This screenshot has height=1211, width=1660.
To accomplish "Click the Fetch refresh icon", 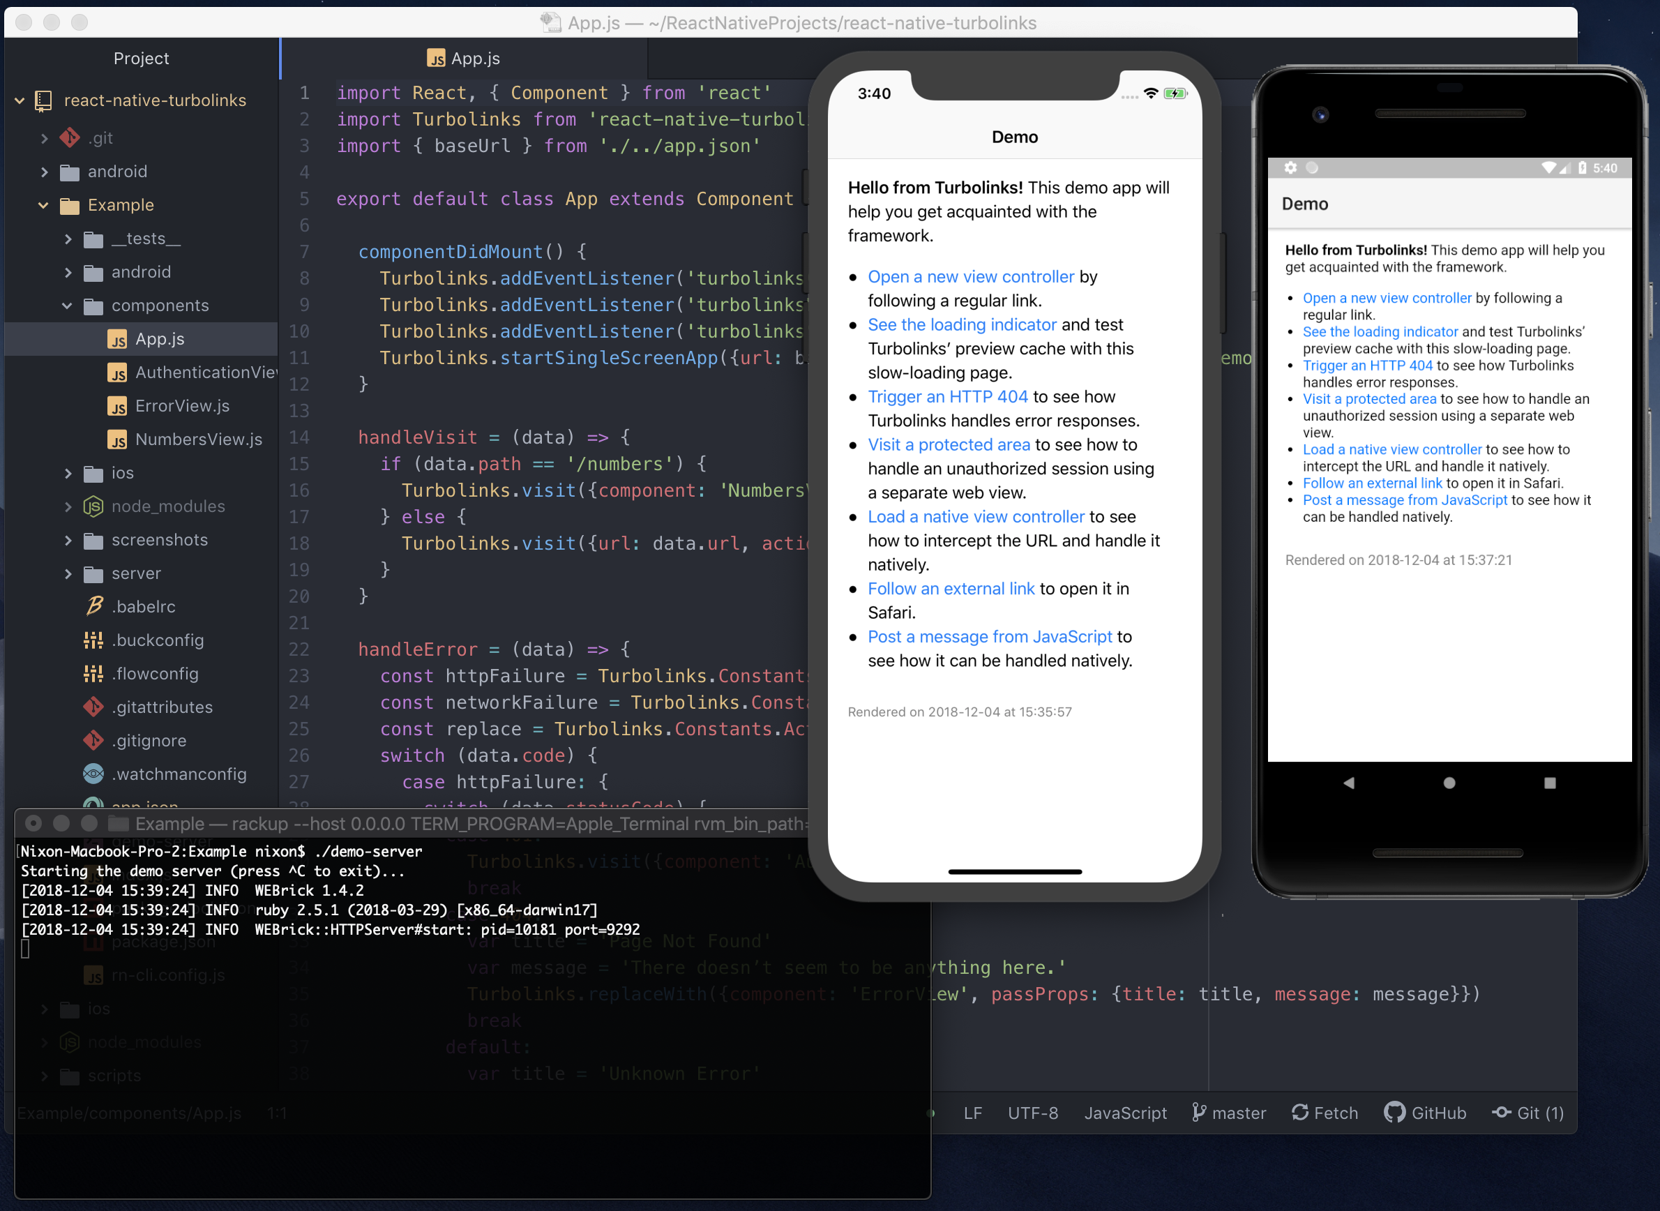I will pyautogui.click(x=1299, y=1112).
